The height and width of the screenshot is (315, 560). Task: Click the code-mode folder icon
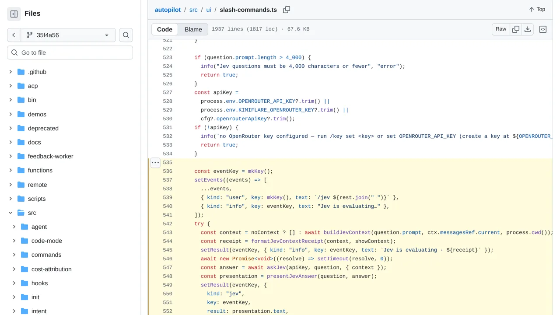click(24, 241)
